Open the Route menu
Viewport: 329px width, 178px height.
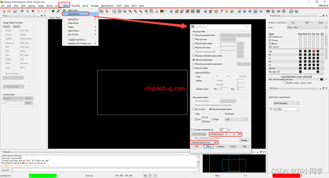coord(85,6)
